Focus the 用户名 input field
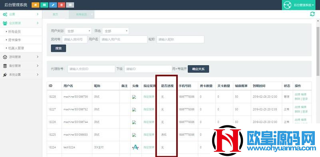This screenshot has width=320, height=157. click(123, 39)
